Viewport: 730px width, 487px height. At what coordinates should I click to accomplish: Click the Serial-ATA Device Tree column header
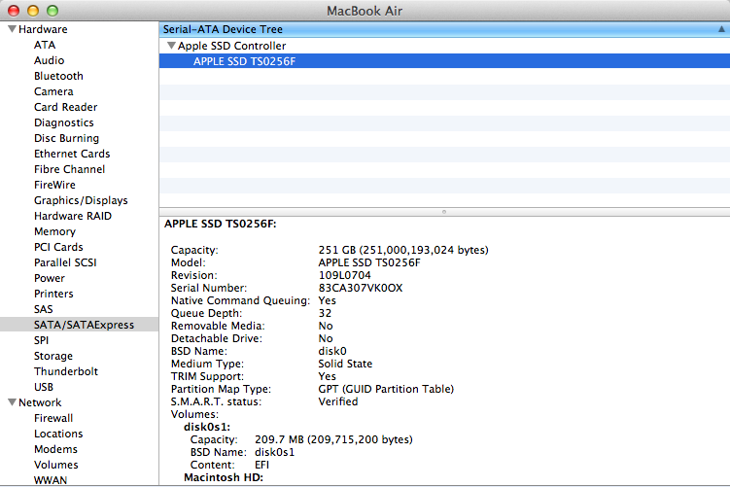[x=444, y=29]
